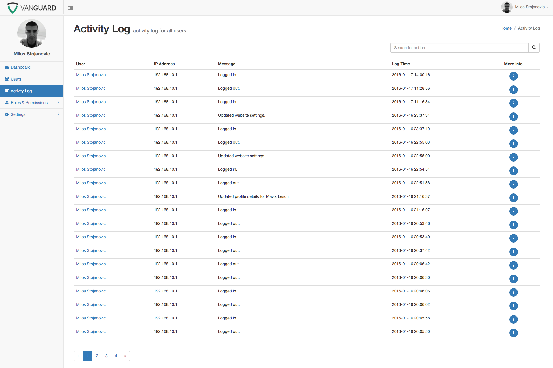The height and width of the screenshot is (368, 553).
Task: Focus the Search for action field
Action: click(459, 48)
